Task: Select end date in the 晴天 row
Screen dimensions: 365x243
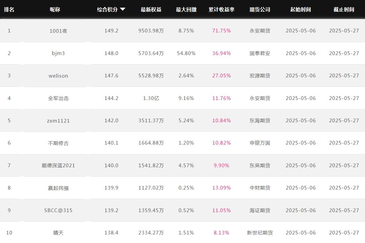Action: pyautogui.click(x=344, y=233)
